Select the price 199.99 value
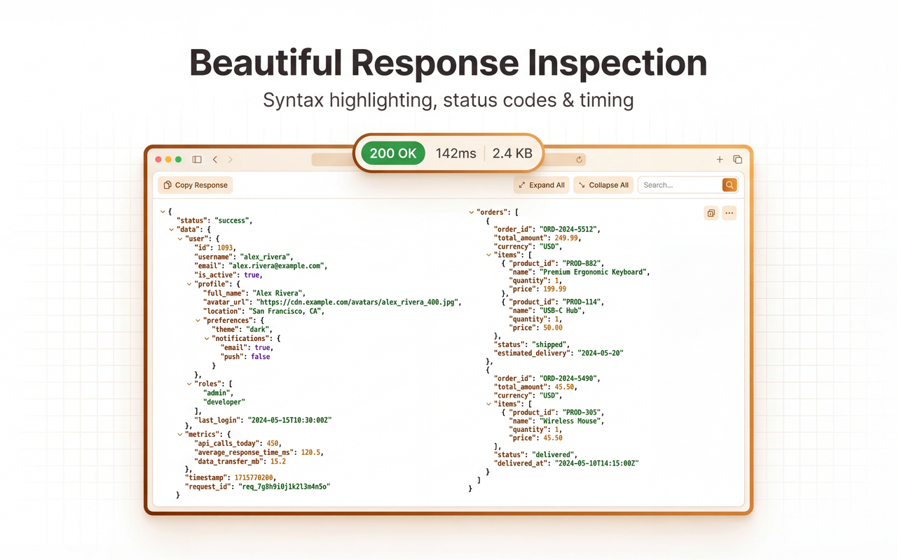Image resolution: width=897 pixels, height=560 pixels. click(x=554, y=289)
